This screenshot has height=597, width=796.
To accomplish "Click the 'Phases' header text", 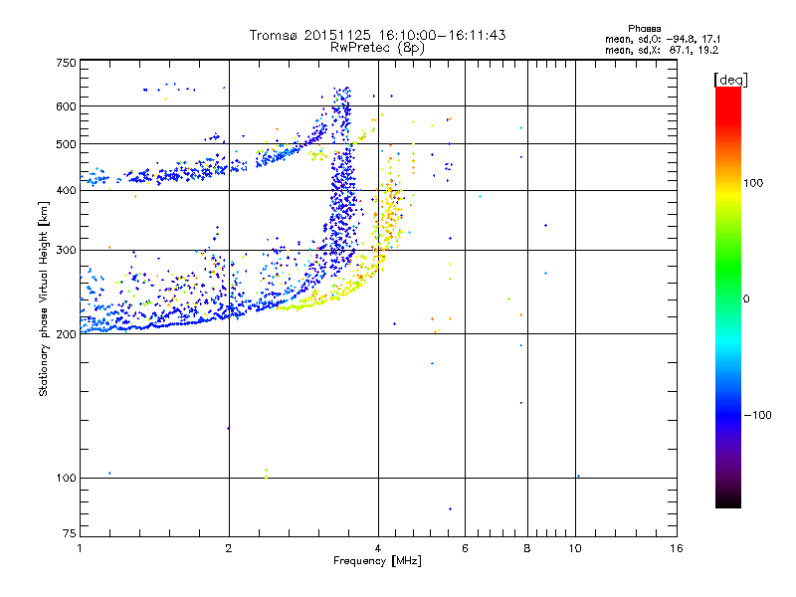I will tap(644, 29).
